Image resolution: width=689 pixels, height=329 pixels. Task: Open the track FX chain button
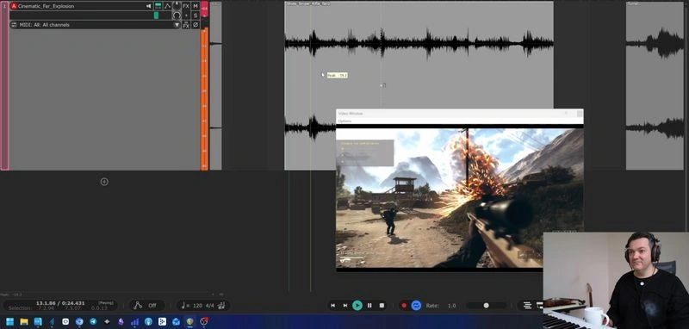click(x=186, y=6)
